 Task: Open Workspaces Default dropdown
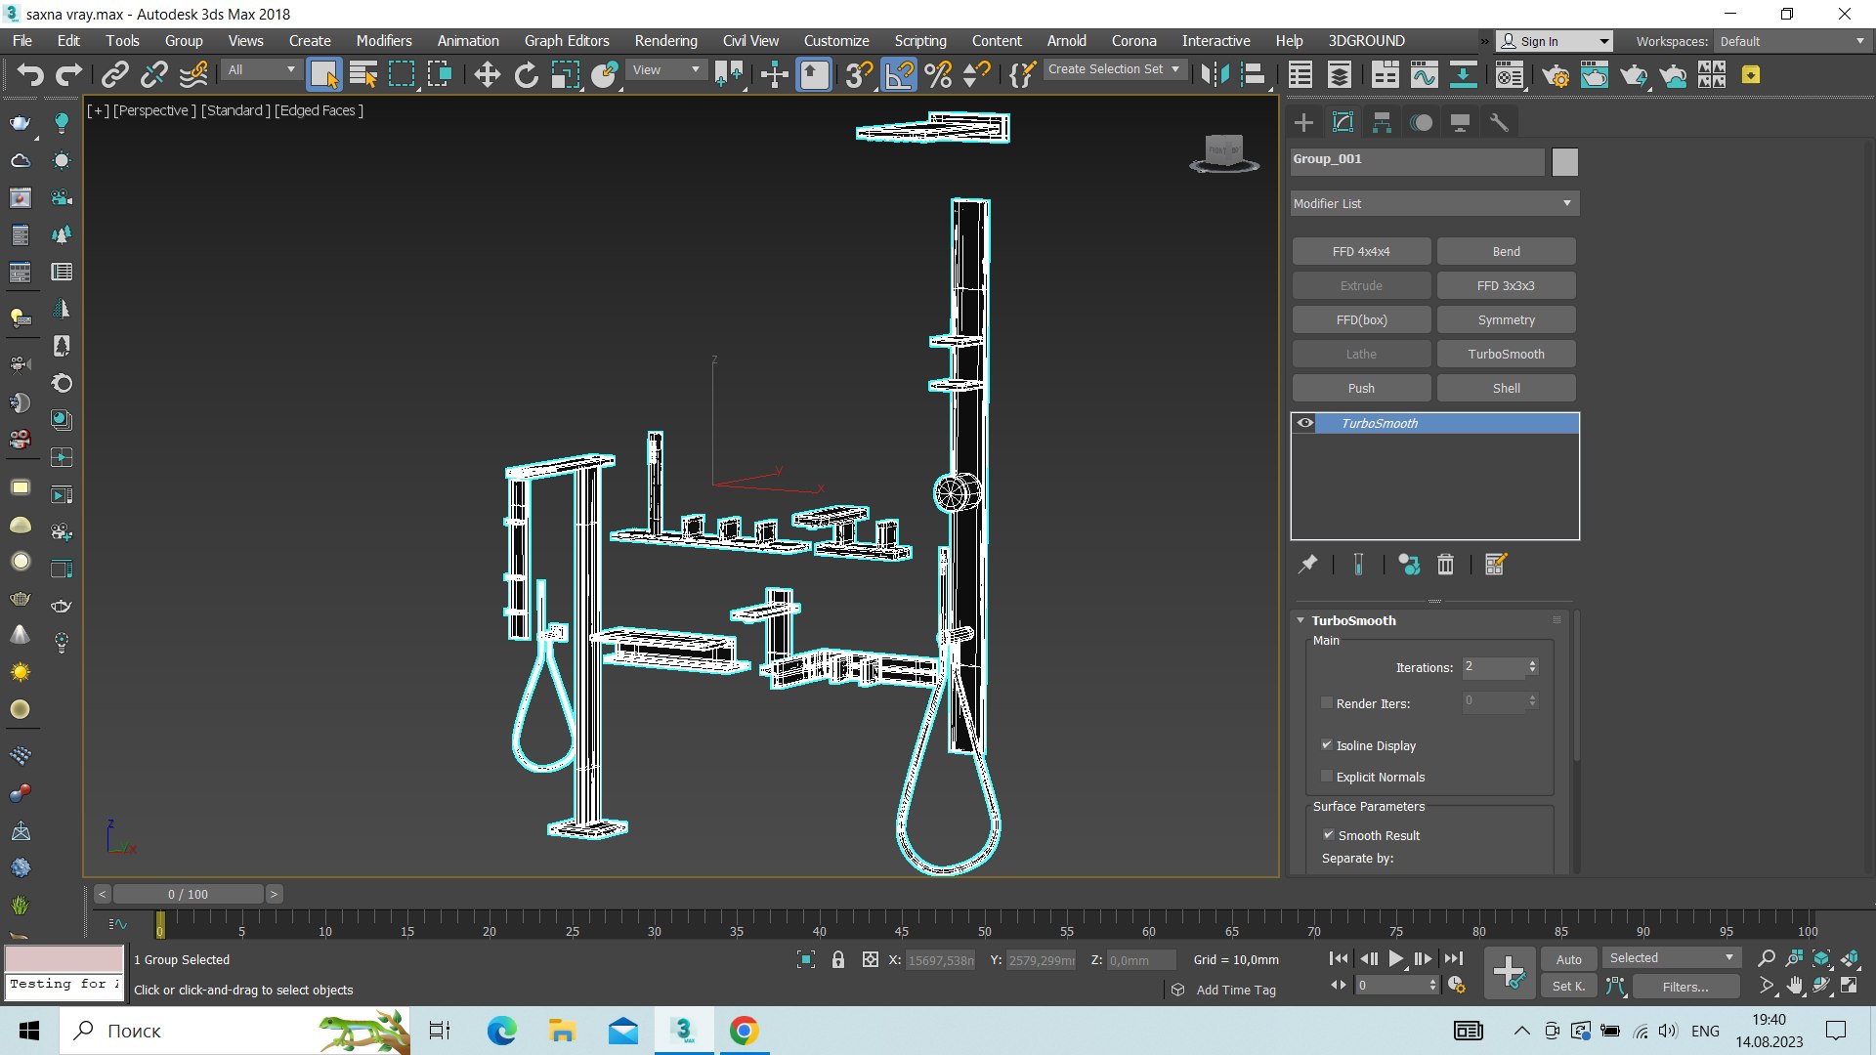tap(1792, 41)
